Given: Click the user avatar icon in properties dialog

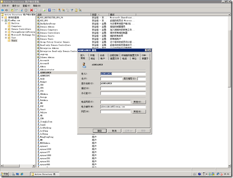Looking at the screenshot, I should [x=84, y=65].
